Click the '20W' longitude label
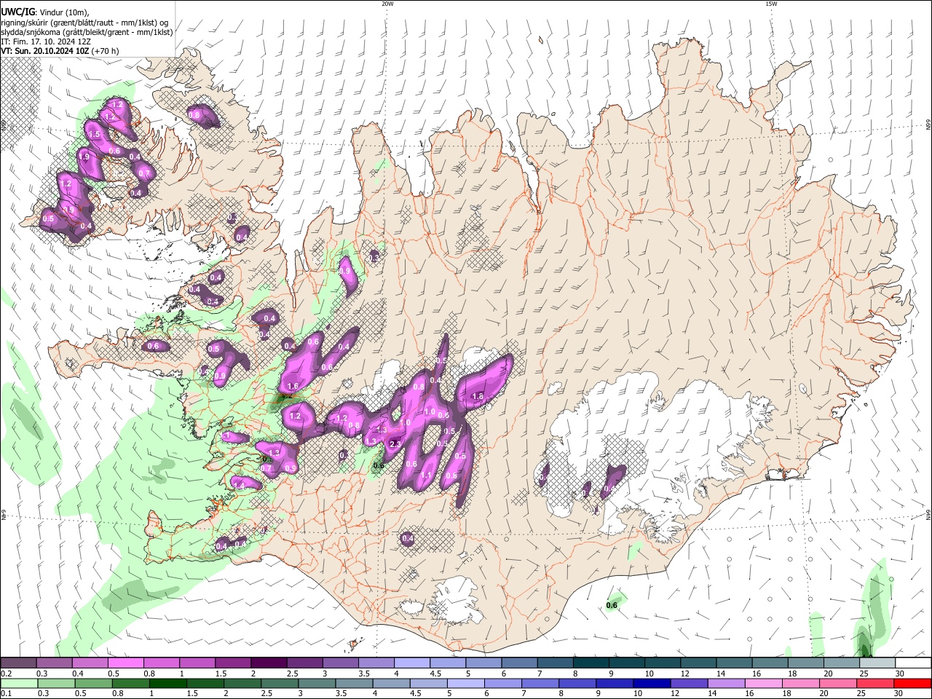Viewport: 932px width, 699px height. coord(387,4)
